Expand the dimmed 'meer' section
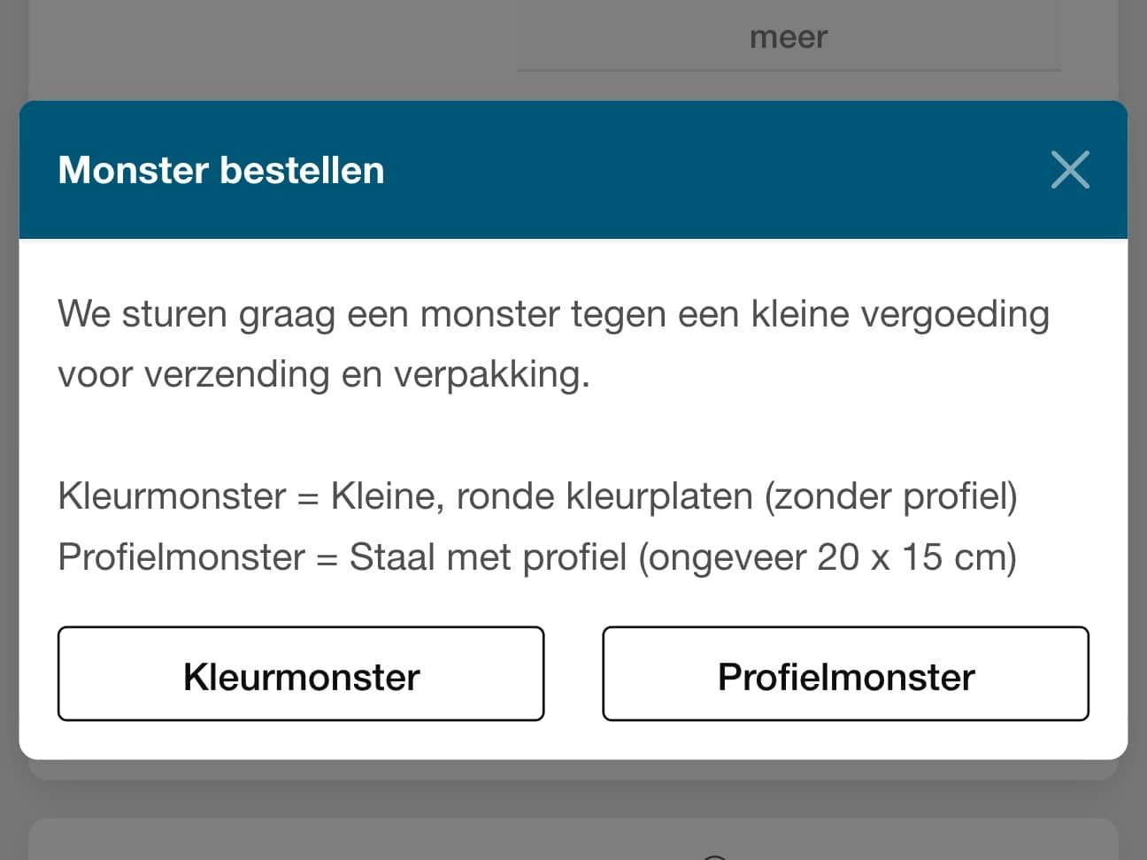Image resolution: width=1147 pixels, height=860 pixels. point(789,37)
